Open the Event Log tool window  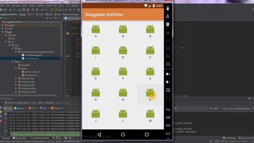click(x=229, y=138)
